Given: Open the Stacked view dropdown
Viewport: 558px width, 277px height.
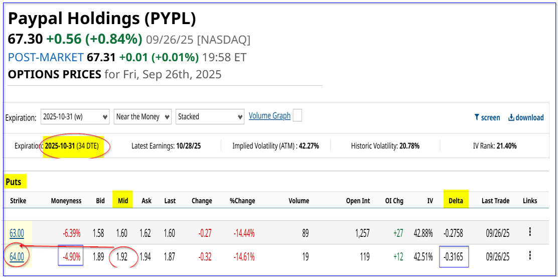Looking at the screenshot, I should (x=210, y=116).
